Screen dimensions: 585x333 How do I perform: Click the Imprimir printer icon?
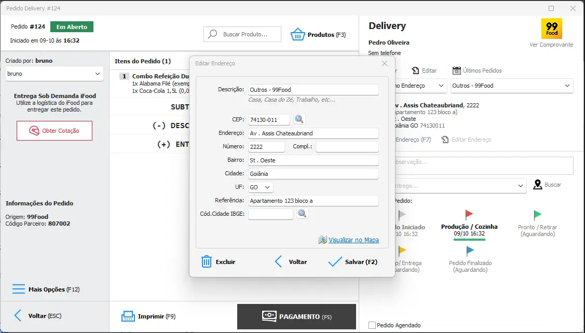pos(128,316)
